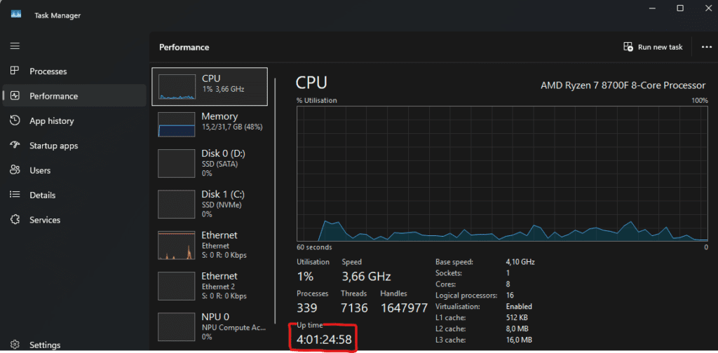Click the App history clock icon

[15, 120]
